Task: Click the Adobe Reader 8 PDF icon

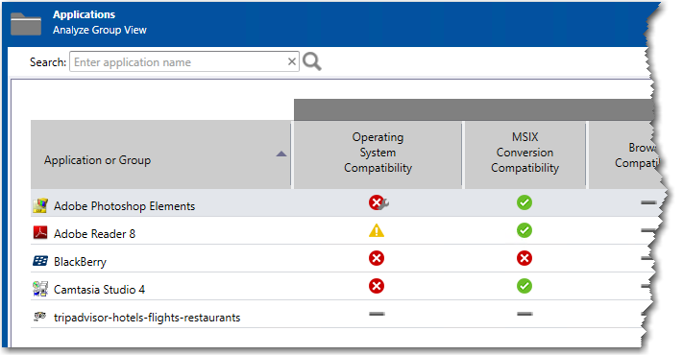Action: tap(40, 233)
